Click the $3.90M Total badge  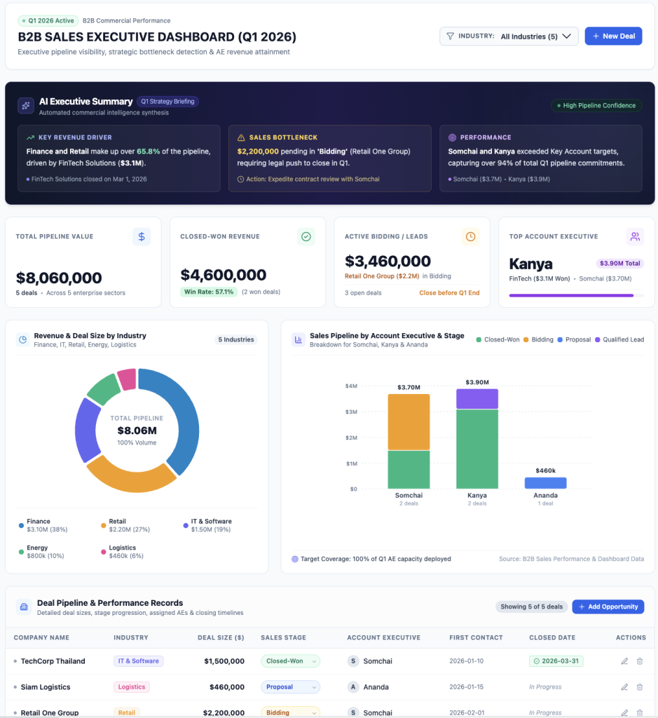pos(620,264)
